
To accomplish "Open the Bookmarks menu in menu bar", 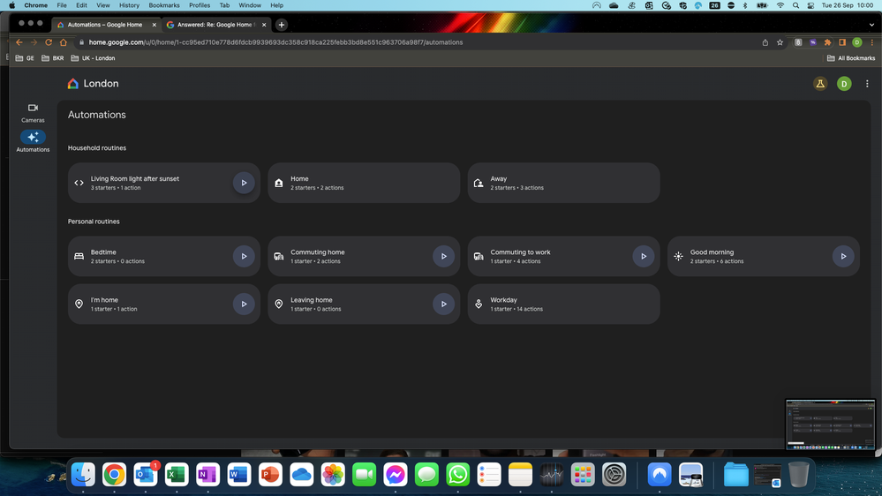I will click(x=164, y=5).
